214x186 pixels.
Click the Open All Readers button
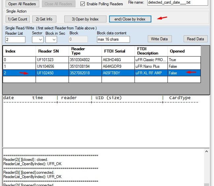click(22, 4)
